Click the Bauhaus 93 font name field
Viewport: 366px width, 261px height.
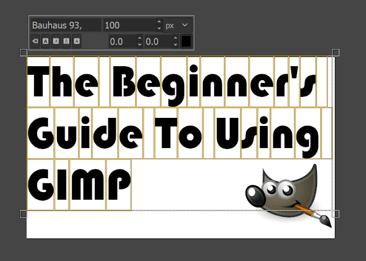[65, 25]
